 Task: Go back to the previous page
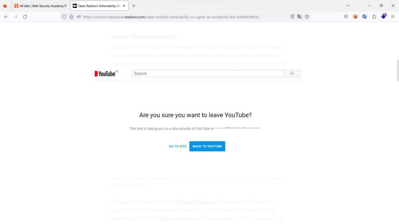[6, 17]
